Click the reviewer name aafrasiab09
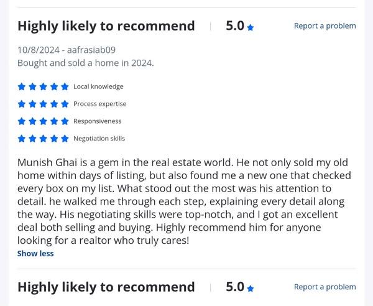 [x=91, y=50]
